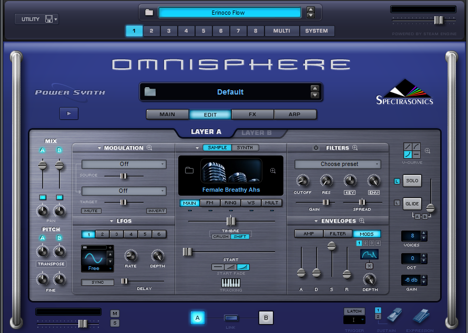468x333 pixels.
Task: Click the Expression pedal icon
Action: click(x=421, y=316)
